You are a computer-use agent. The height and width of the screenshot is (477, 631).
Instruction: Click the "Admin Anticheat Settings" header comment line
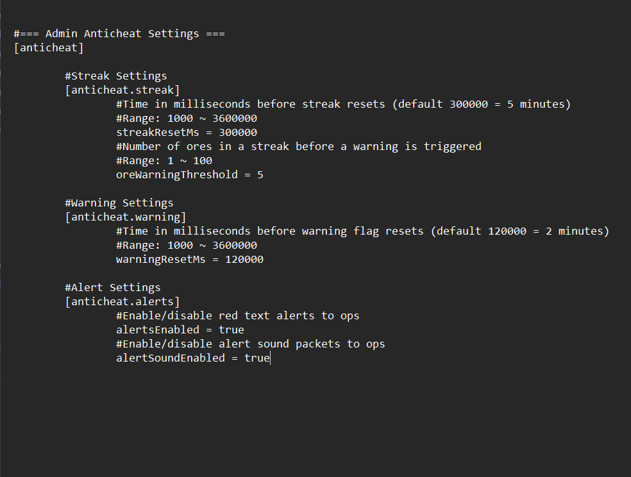click(x=119, y=33)
